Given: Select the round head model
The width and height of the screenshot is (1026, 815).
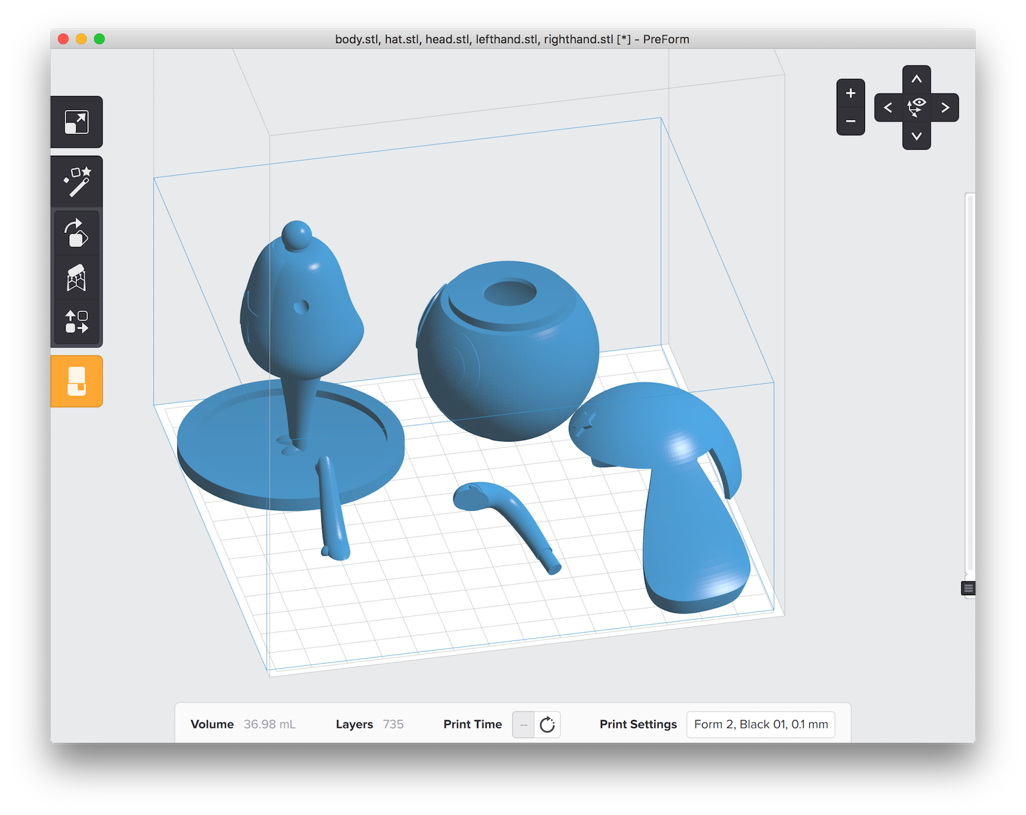Looking at the screenshot, I should tap(508, 350).
